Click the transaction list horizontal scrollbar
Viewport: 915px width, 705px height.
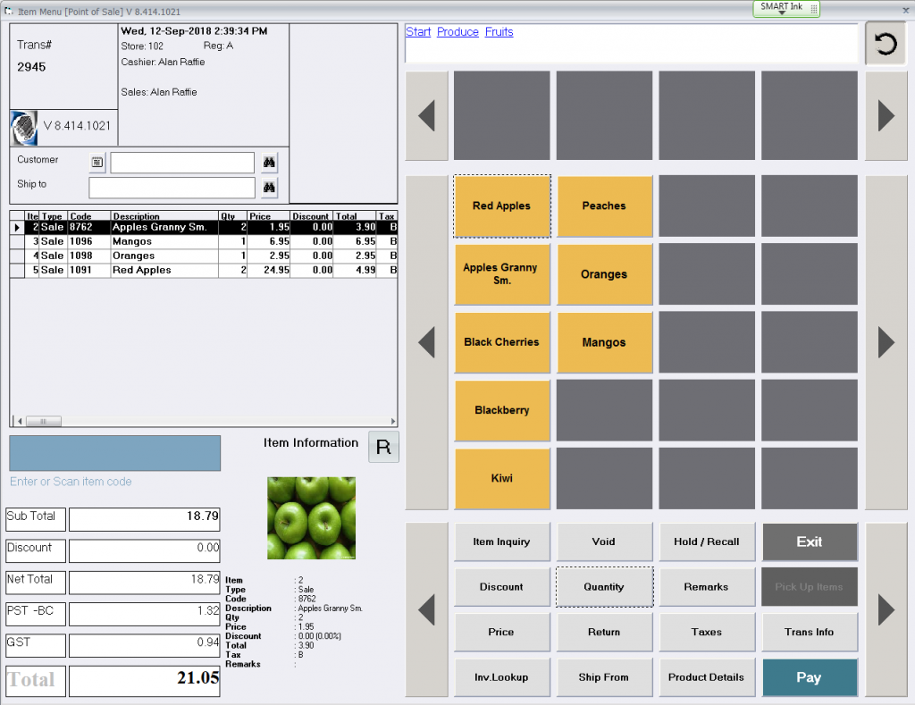204,421
